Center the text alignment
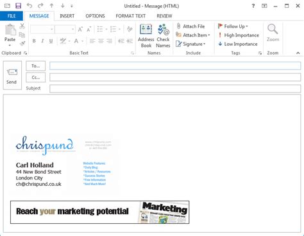Viewport: 304px width, 236px height. click(101, 41)
